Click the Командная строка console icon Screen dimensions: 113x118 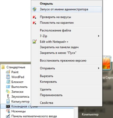8,106
